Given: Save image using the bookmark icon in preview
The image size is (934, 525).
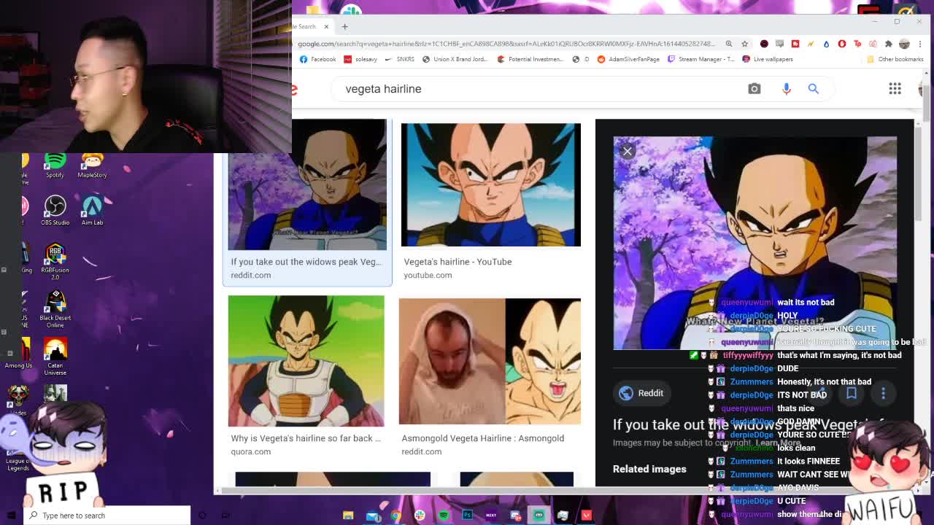Looking at the screenshot, I should pos(851,394).
